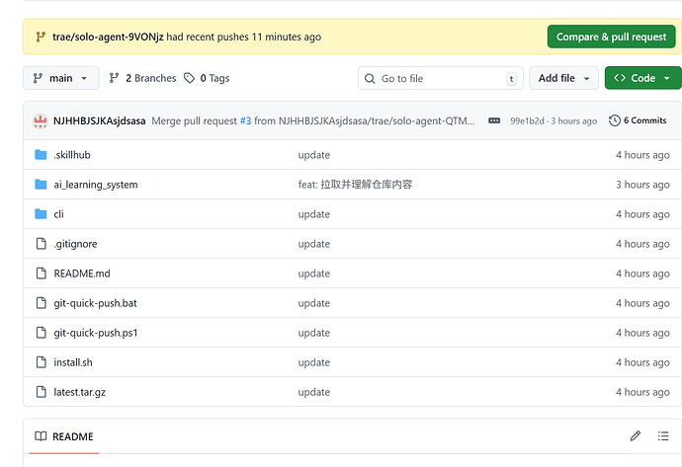The image size is (682, 467).
Task: Open pull request #3 link
Action: pos(246,120)
